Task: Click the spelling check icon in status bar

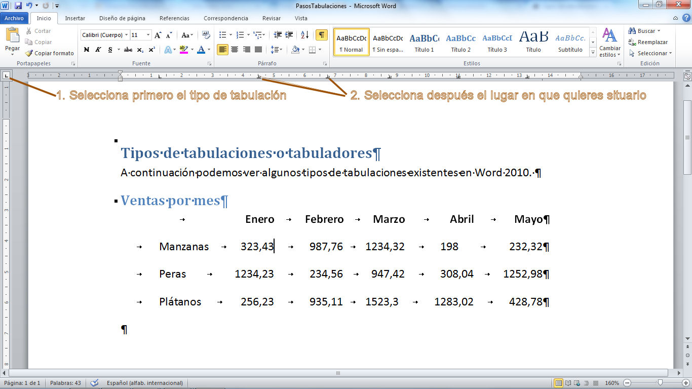Action: pyautogui.click(x=94, y=383)
